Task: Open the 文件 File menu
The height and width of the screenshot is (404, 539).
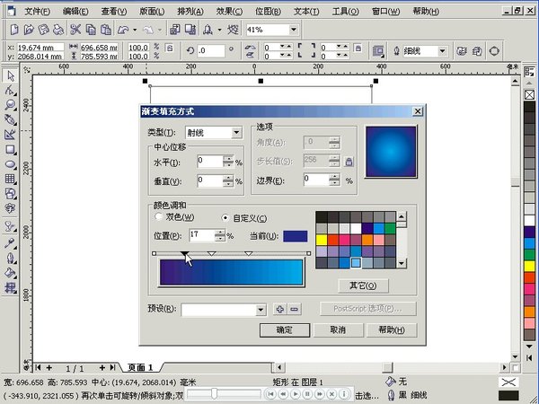Action: coord(37,12)
